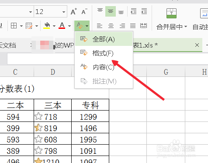Screen dimensions: 208x163
Task: Select 内容(C) clear contents option
Action: pyautogui.click(x=104, y=67)
